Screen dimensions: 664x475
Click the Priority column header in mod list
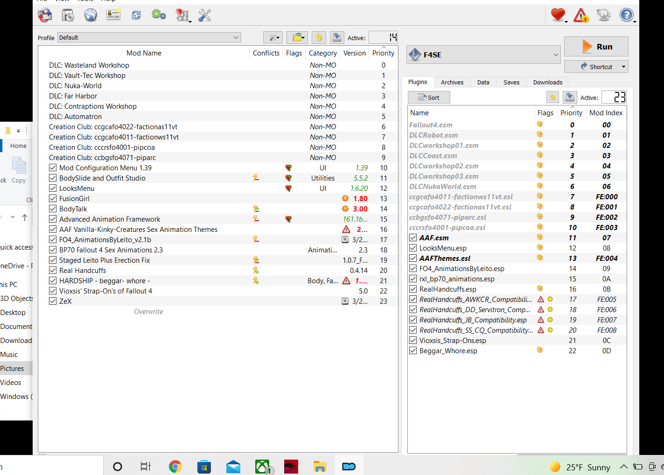pyautogui.click(x=383, y=53)
